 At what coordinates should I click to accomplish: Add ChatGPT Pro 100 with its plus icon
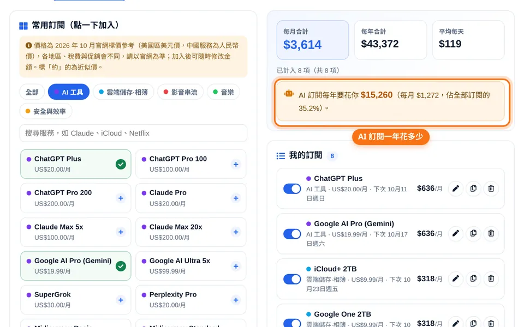pos(236,164)
